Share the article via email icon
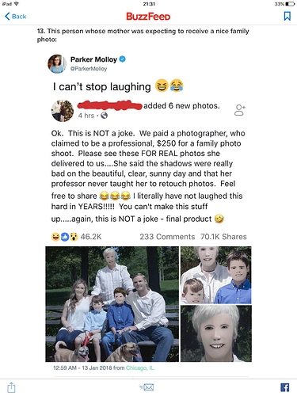 (147, 387)
